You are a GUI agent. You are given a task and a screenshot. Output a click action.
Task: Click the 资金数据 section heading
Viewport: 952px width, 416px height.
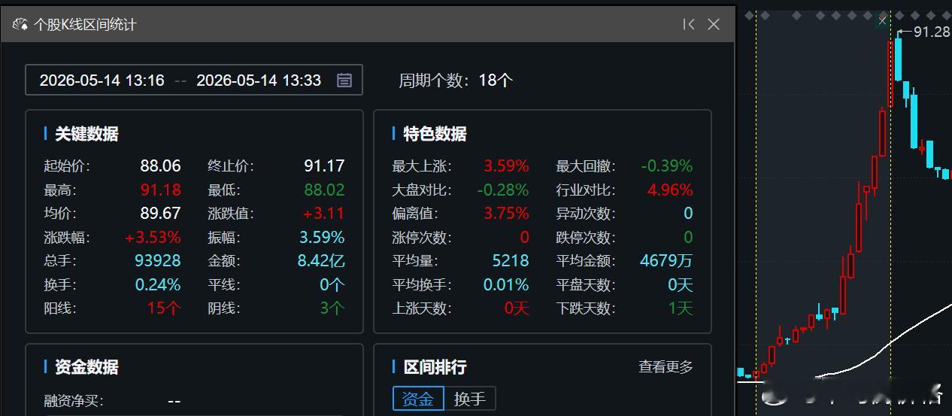point(86,367)
